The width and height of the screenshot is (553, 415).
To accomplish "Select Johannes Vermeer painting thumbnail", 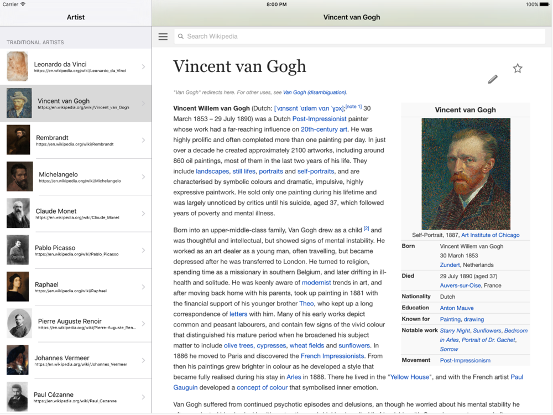I will click(18, 360).
